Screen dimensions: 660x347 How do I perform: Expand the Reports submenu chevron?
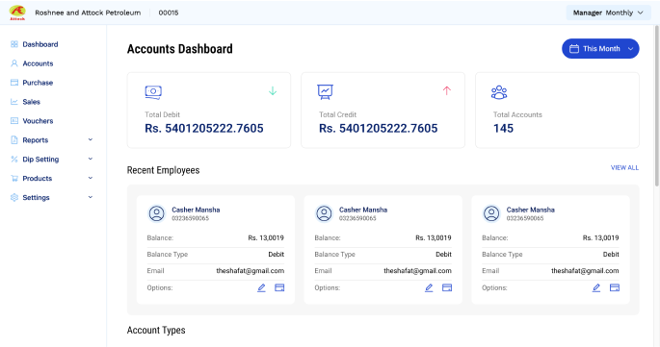pos(90,140)
